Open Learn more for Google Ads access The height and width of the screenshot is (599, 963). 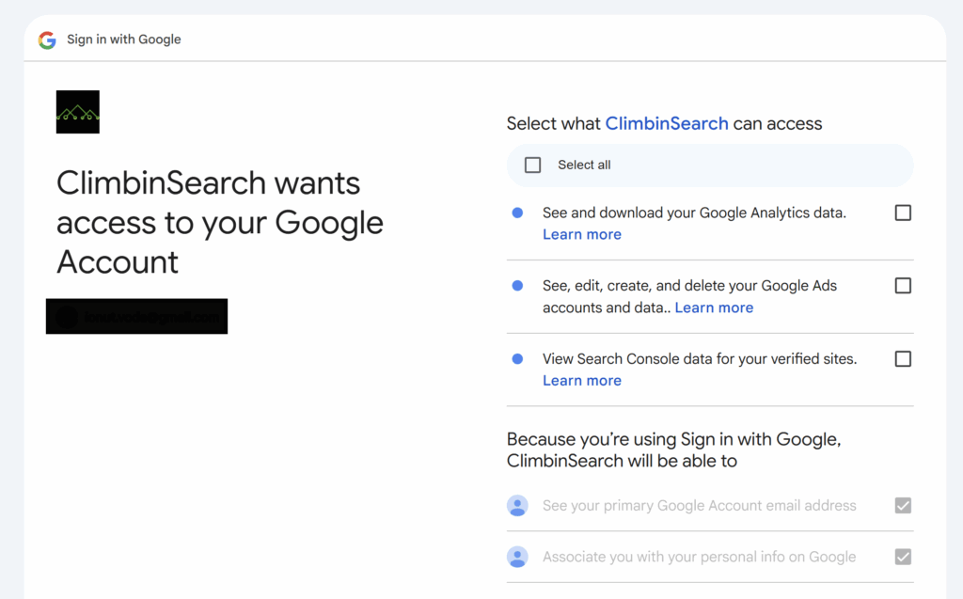pyautogui.click(x=714, y=307)
